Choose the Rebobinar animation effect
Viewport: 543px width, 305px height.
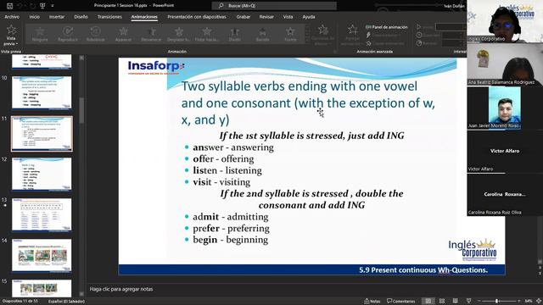(95, 35)
